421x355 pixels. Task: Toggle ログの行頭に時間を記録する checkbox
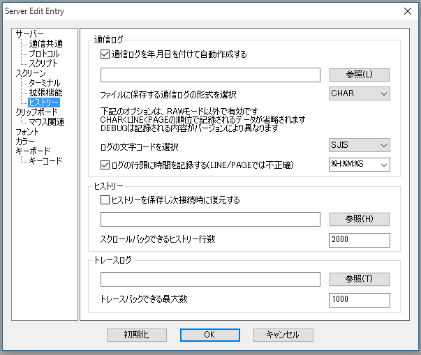click(x=105, y=165)
